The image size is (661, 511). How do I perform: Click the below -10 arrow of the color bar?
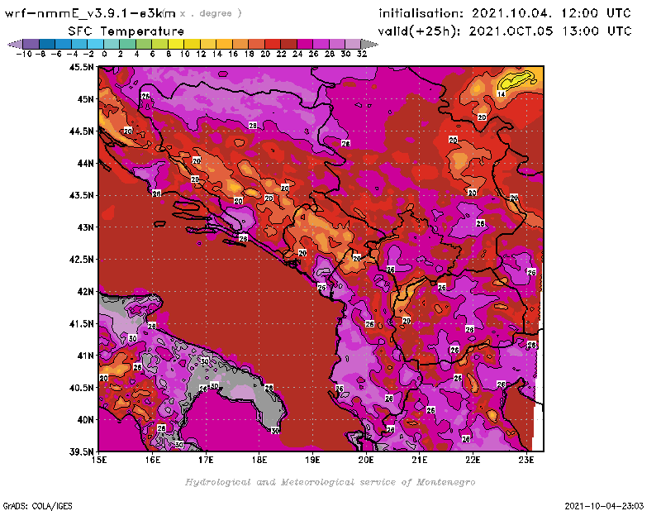[15, 44]
